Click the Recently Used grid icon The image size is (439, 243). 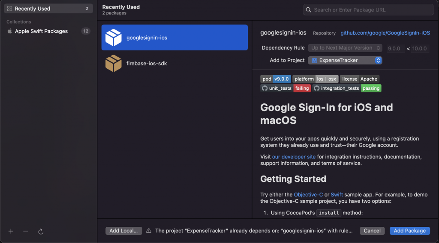click(9, 9)
